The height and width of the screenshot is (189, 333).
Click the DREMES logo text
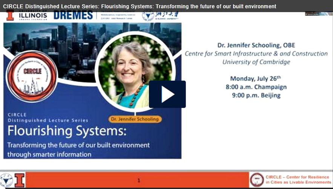click(x=73, y=15)
